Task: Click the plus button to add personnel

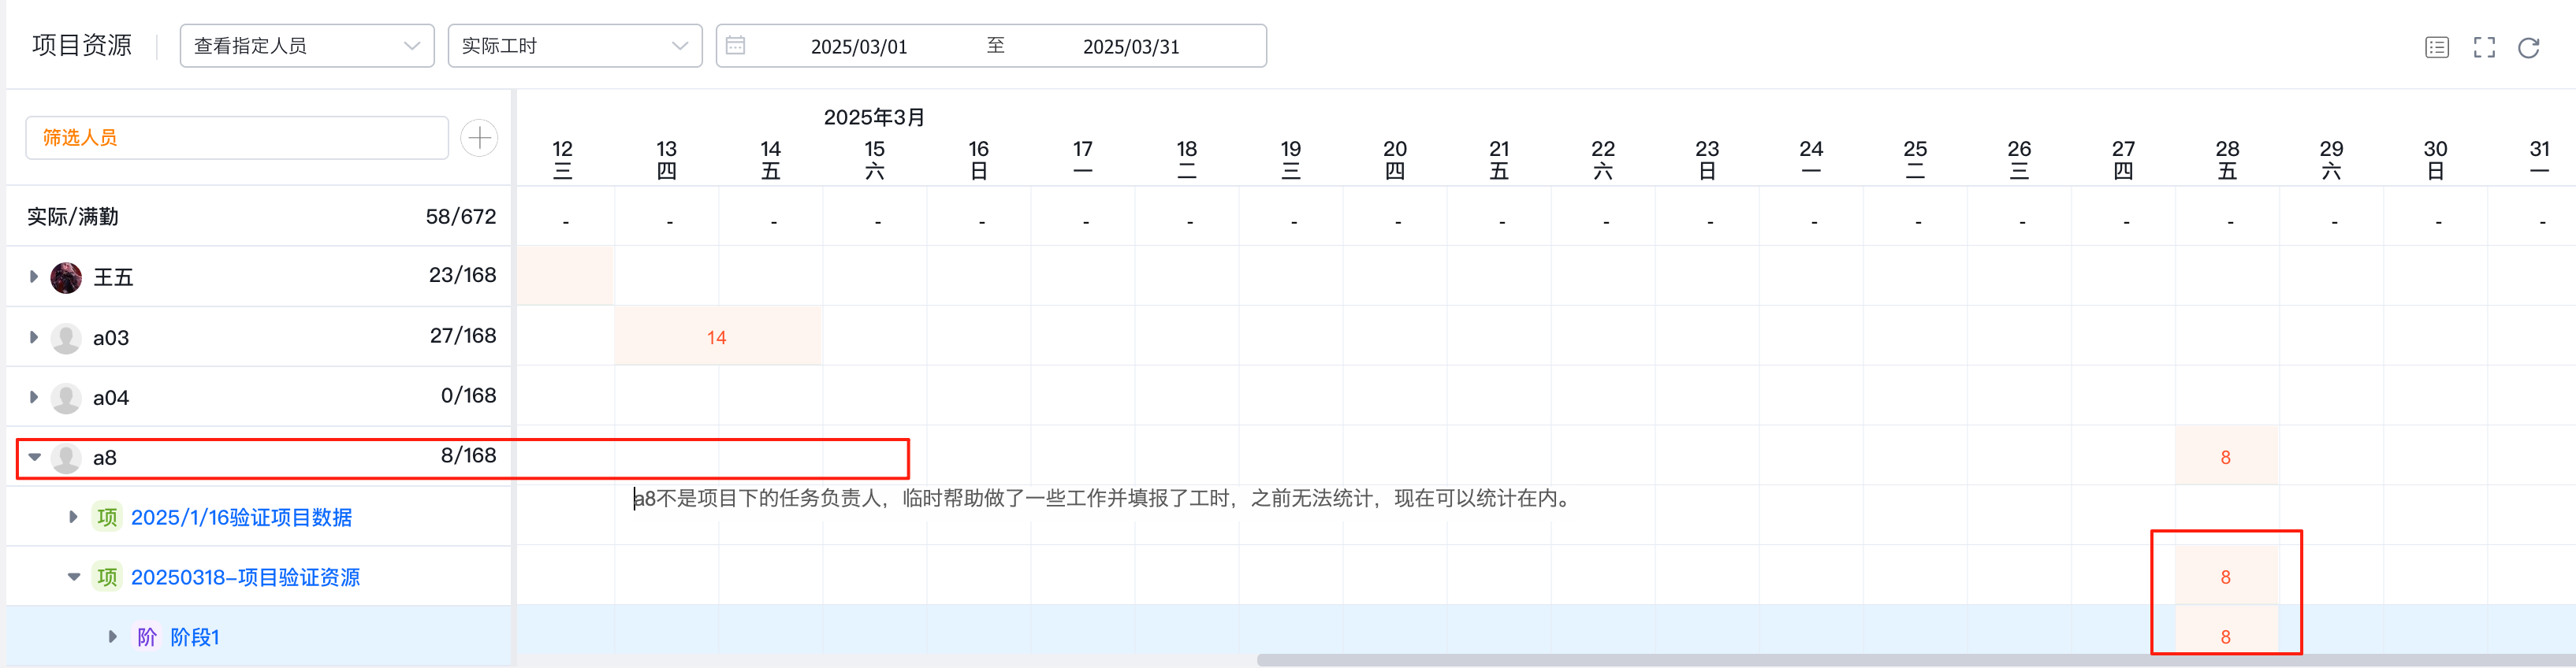Action: pyautogui.click(x=479, y=138)
